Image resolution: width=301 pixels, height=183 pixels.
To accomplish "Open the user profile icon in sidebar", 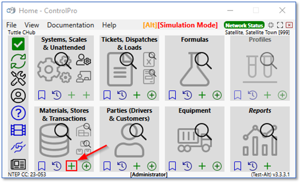I will tap(18, 96).
